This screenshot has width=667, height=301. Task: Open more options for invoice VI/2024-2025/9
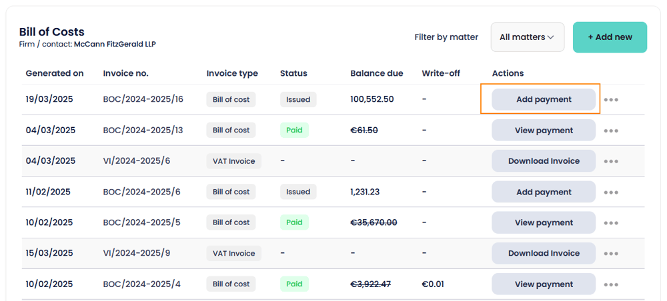pos(611,254)
